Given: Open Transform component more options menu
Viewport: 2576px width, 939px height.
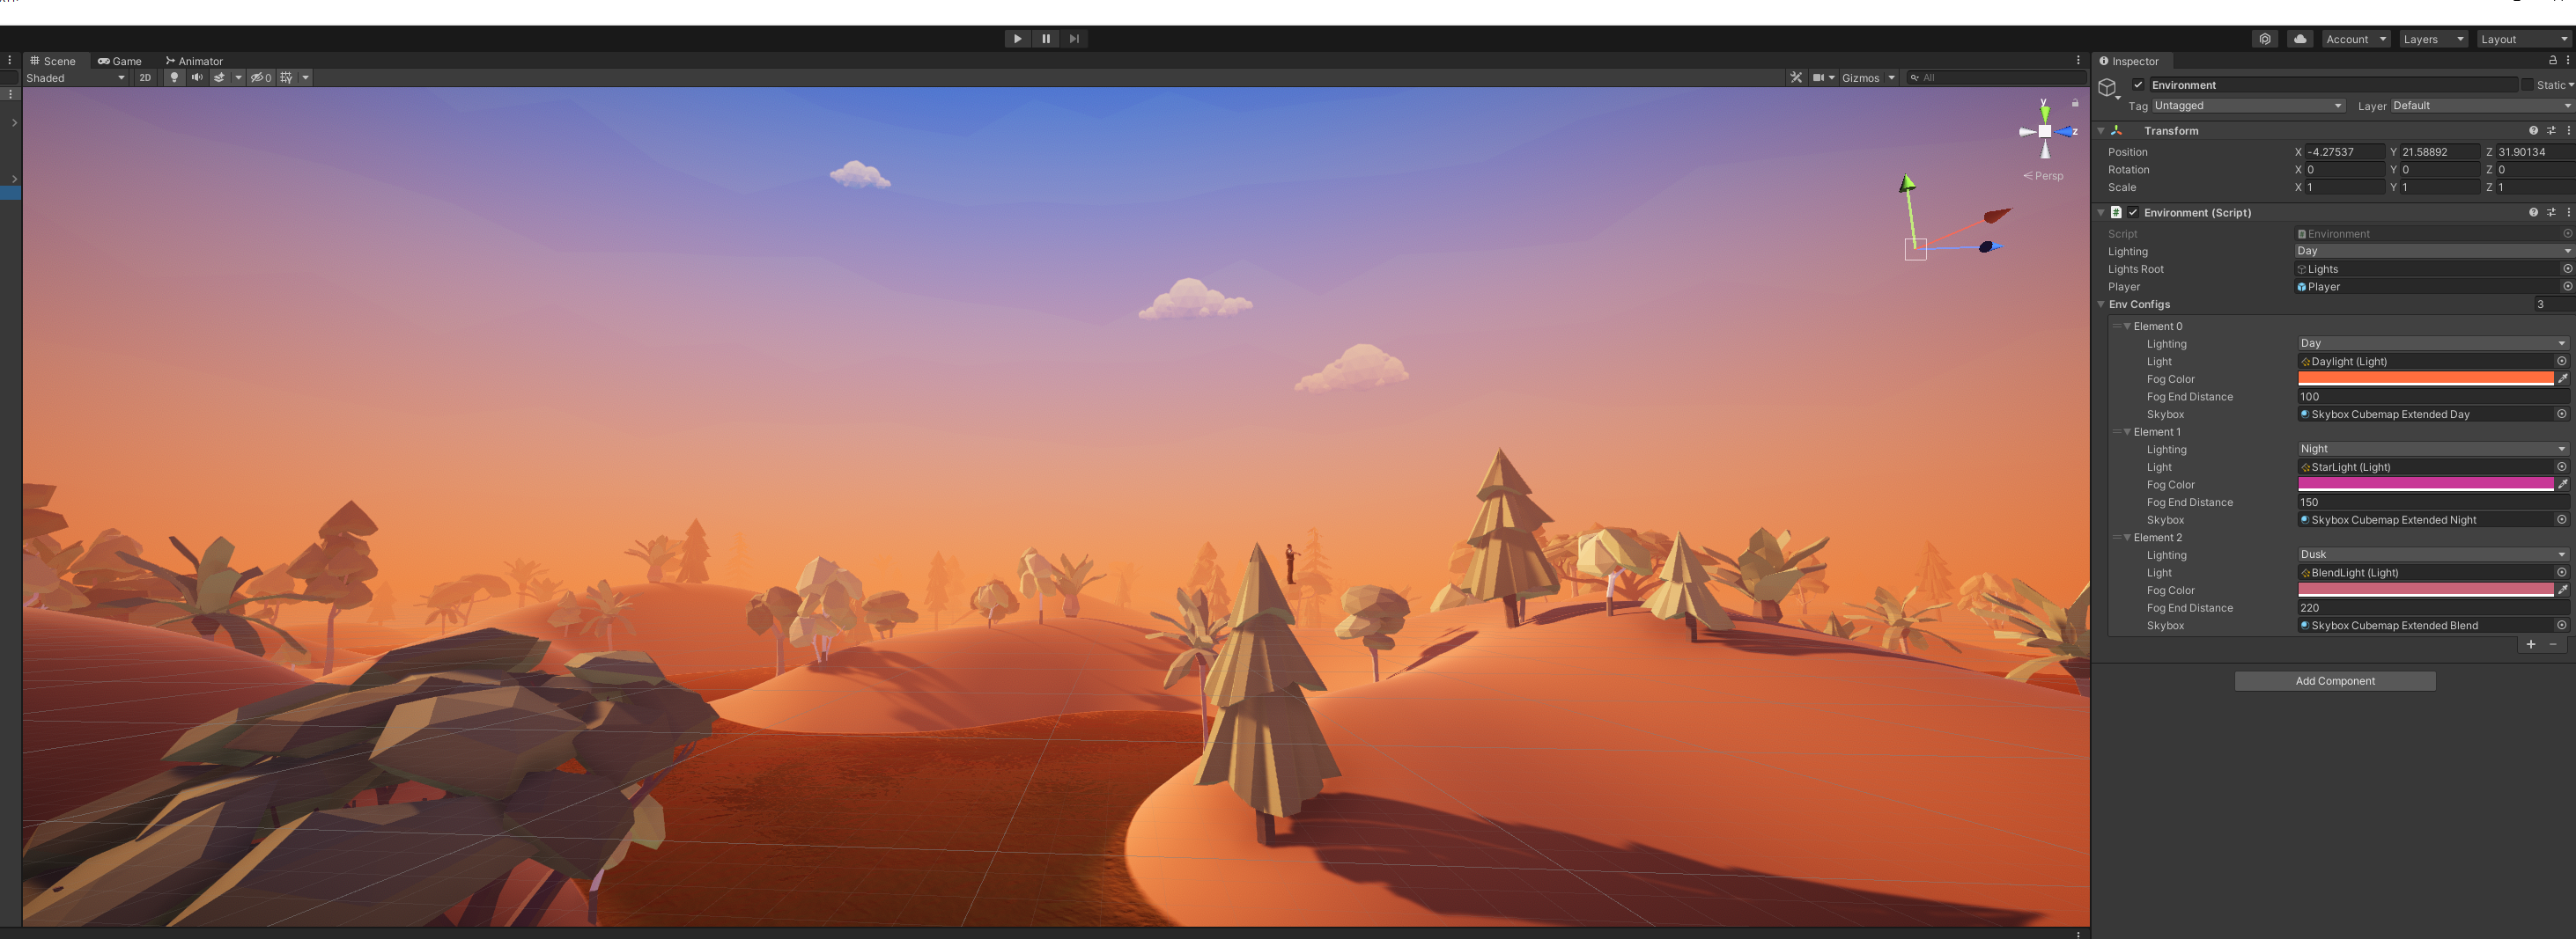Looking at the screenshot, I should click(x=2568, y=131).
